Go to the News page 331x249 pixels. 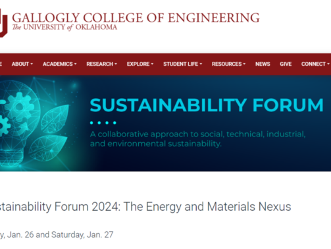263,64
